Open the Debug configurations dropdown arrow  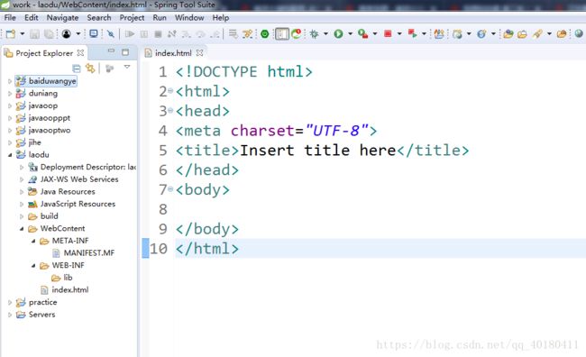coord(325,34)
